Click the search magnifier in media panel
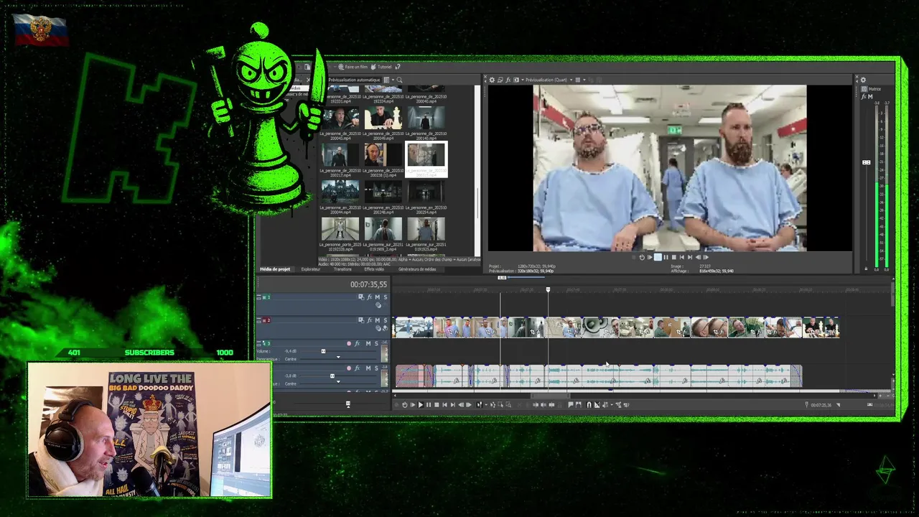 399,80
